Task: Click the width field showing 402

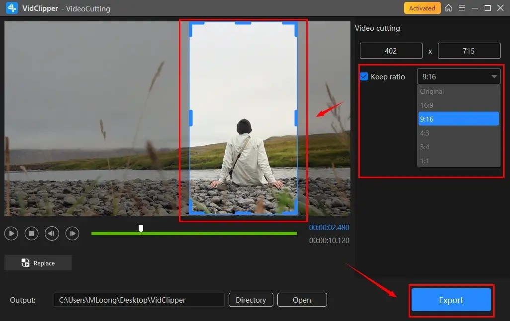Action: (391, 50)
